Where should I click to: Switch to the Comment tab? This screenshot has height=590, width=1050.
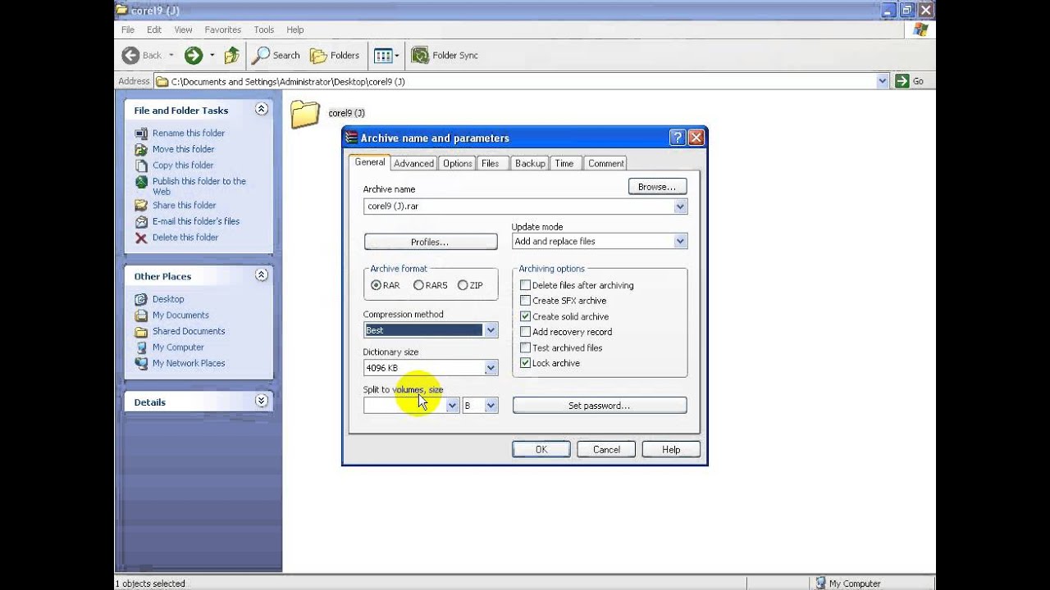click(605, 163)
